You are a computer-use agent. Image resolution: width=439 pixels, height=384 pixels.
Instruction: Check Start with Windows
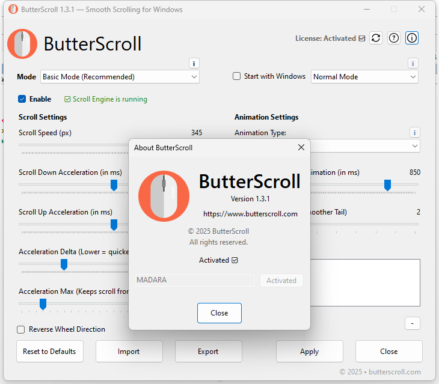[x=236, y=76]
